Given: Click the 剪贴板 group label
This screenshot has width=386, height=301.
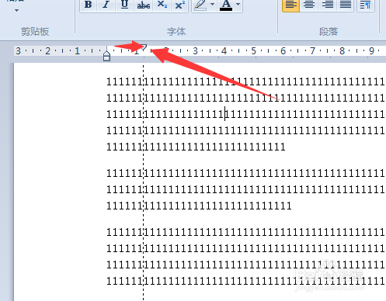Looking at the screenshot, I should point(35,32).
